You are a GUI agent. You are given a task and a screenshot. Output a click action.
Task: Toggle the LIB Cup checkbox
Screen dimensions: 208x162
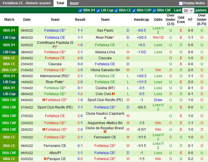[x=98, y=10]
